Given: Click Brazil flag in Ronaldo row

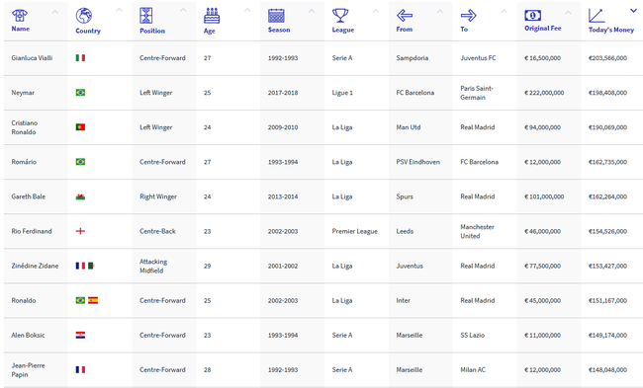Looking at the screenshot, I should click(80, 300).
